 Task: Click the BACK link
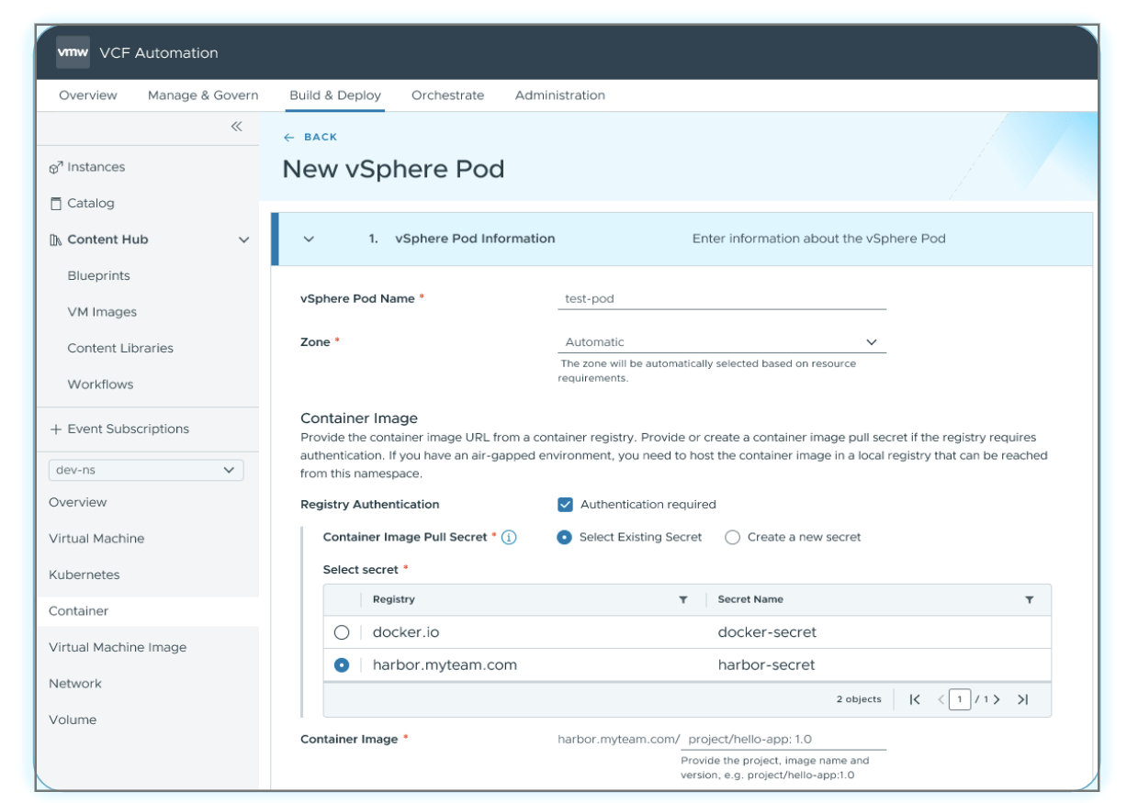[x=321, y=138]
